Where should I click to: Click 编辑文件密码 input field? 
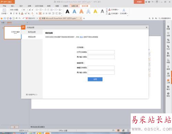(101, 68)
